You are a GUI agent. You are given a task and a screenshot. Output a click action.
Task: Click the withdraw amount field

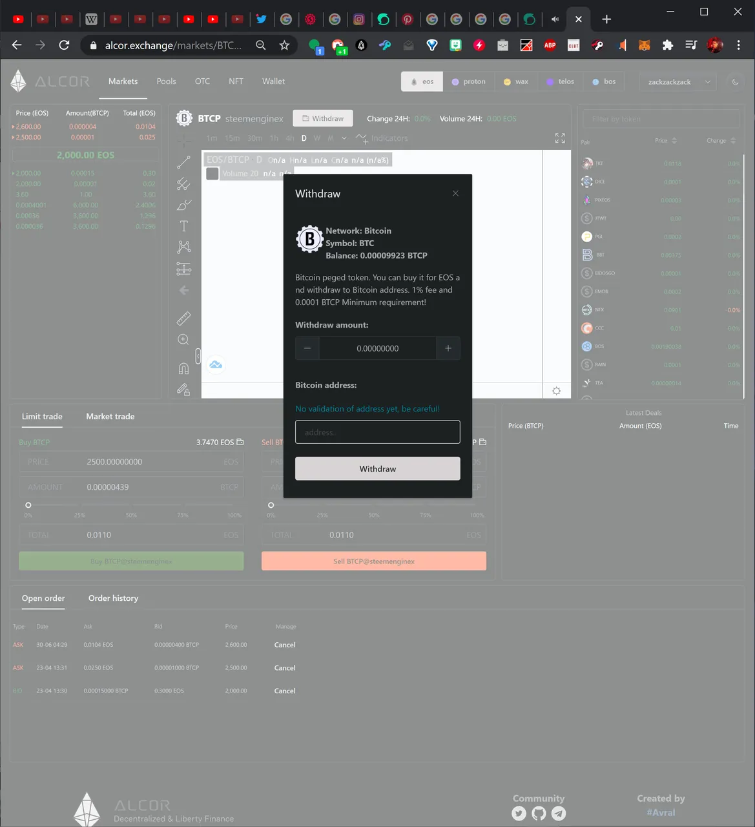(378, 348)
